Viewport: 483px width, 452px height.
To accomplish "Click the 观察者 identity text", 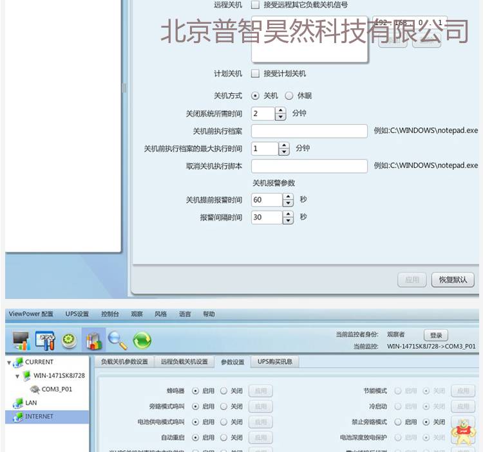I will [x=395, y=334].
